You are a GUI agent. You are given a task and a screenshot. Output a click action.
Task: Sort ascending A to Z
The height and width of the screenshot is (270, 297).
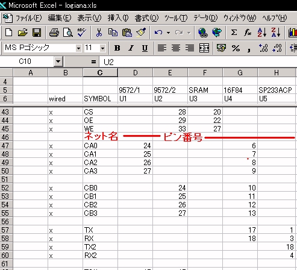tap(262, 32)
